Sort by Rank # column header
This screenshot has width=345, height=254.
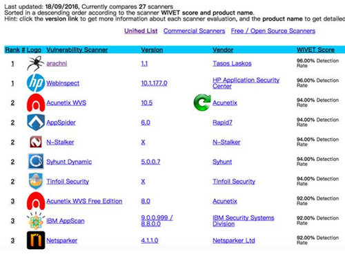15,50
